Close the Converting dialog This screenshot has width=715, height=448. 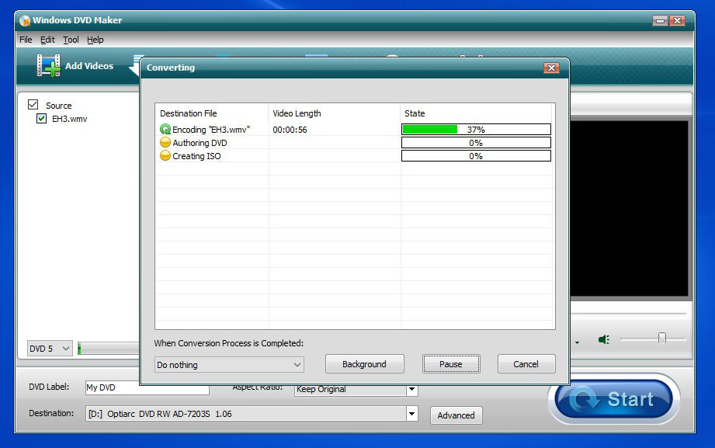coord(552,68)
